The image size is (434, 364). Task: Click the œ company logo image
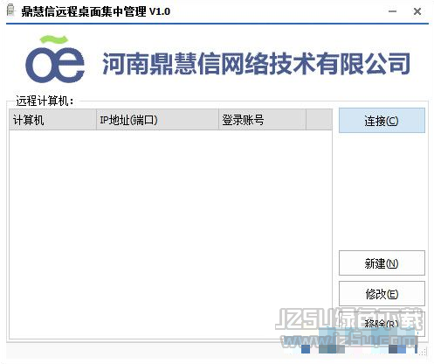[x=55, y=59]
